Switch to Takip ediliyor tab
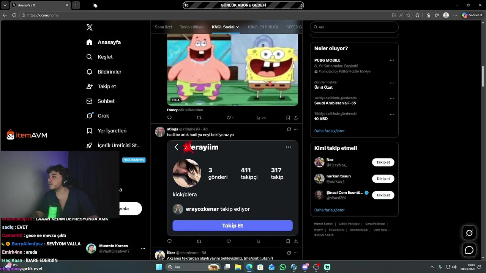The width and height of the screenshot is (486, 273). pos(192,27)
